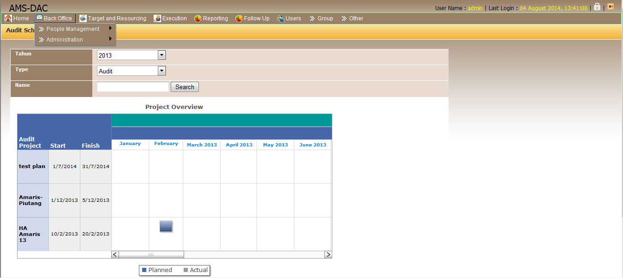623x278 pixels.
Task: Click the Home house icon
Action: point(8,18)
